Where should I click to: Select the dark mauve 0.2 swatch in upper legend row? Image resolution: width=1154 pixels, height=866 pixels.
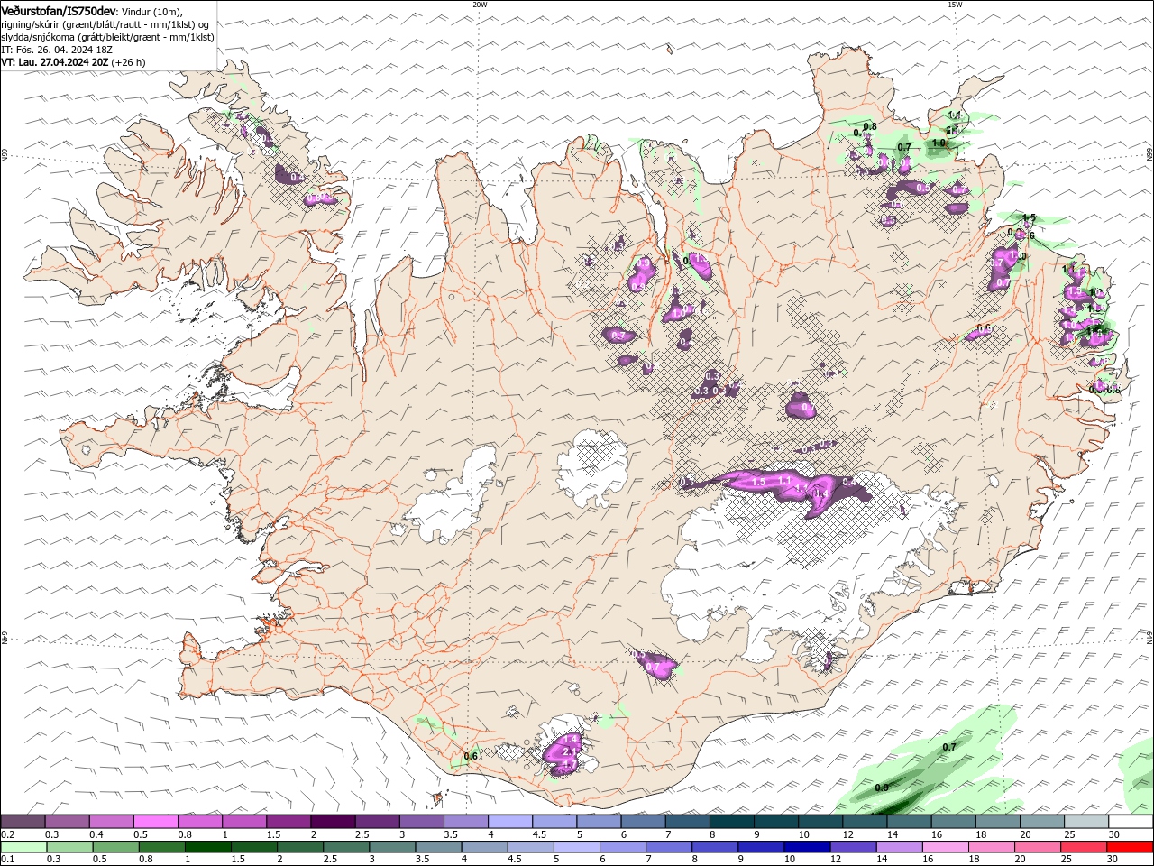click(23, 822)
